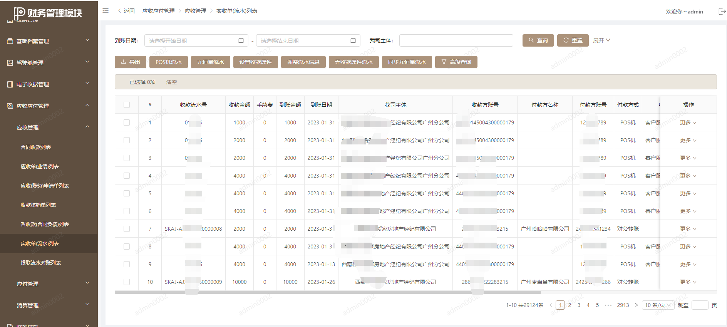Expand the 基础档案管理 menu
Image resolution: width=727 pixels, height=327 pixels.
coord(87,40)
